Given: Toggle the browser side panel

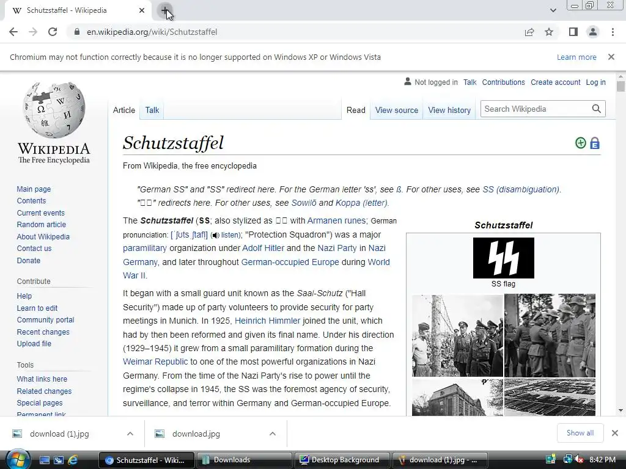Looking at the screenshot, I should pos(573,32).
